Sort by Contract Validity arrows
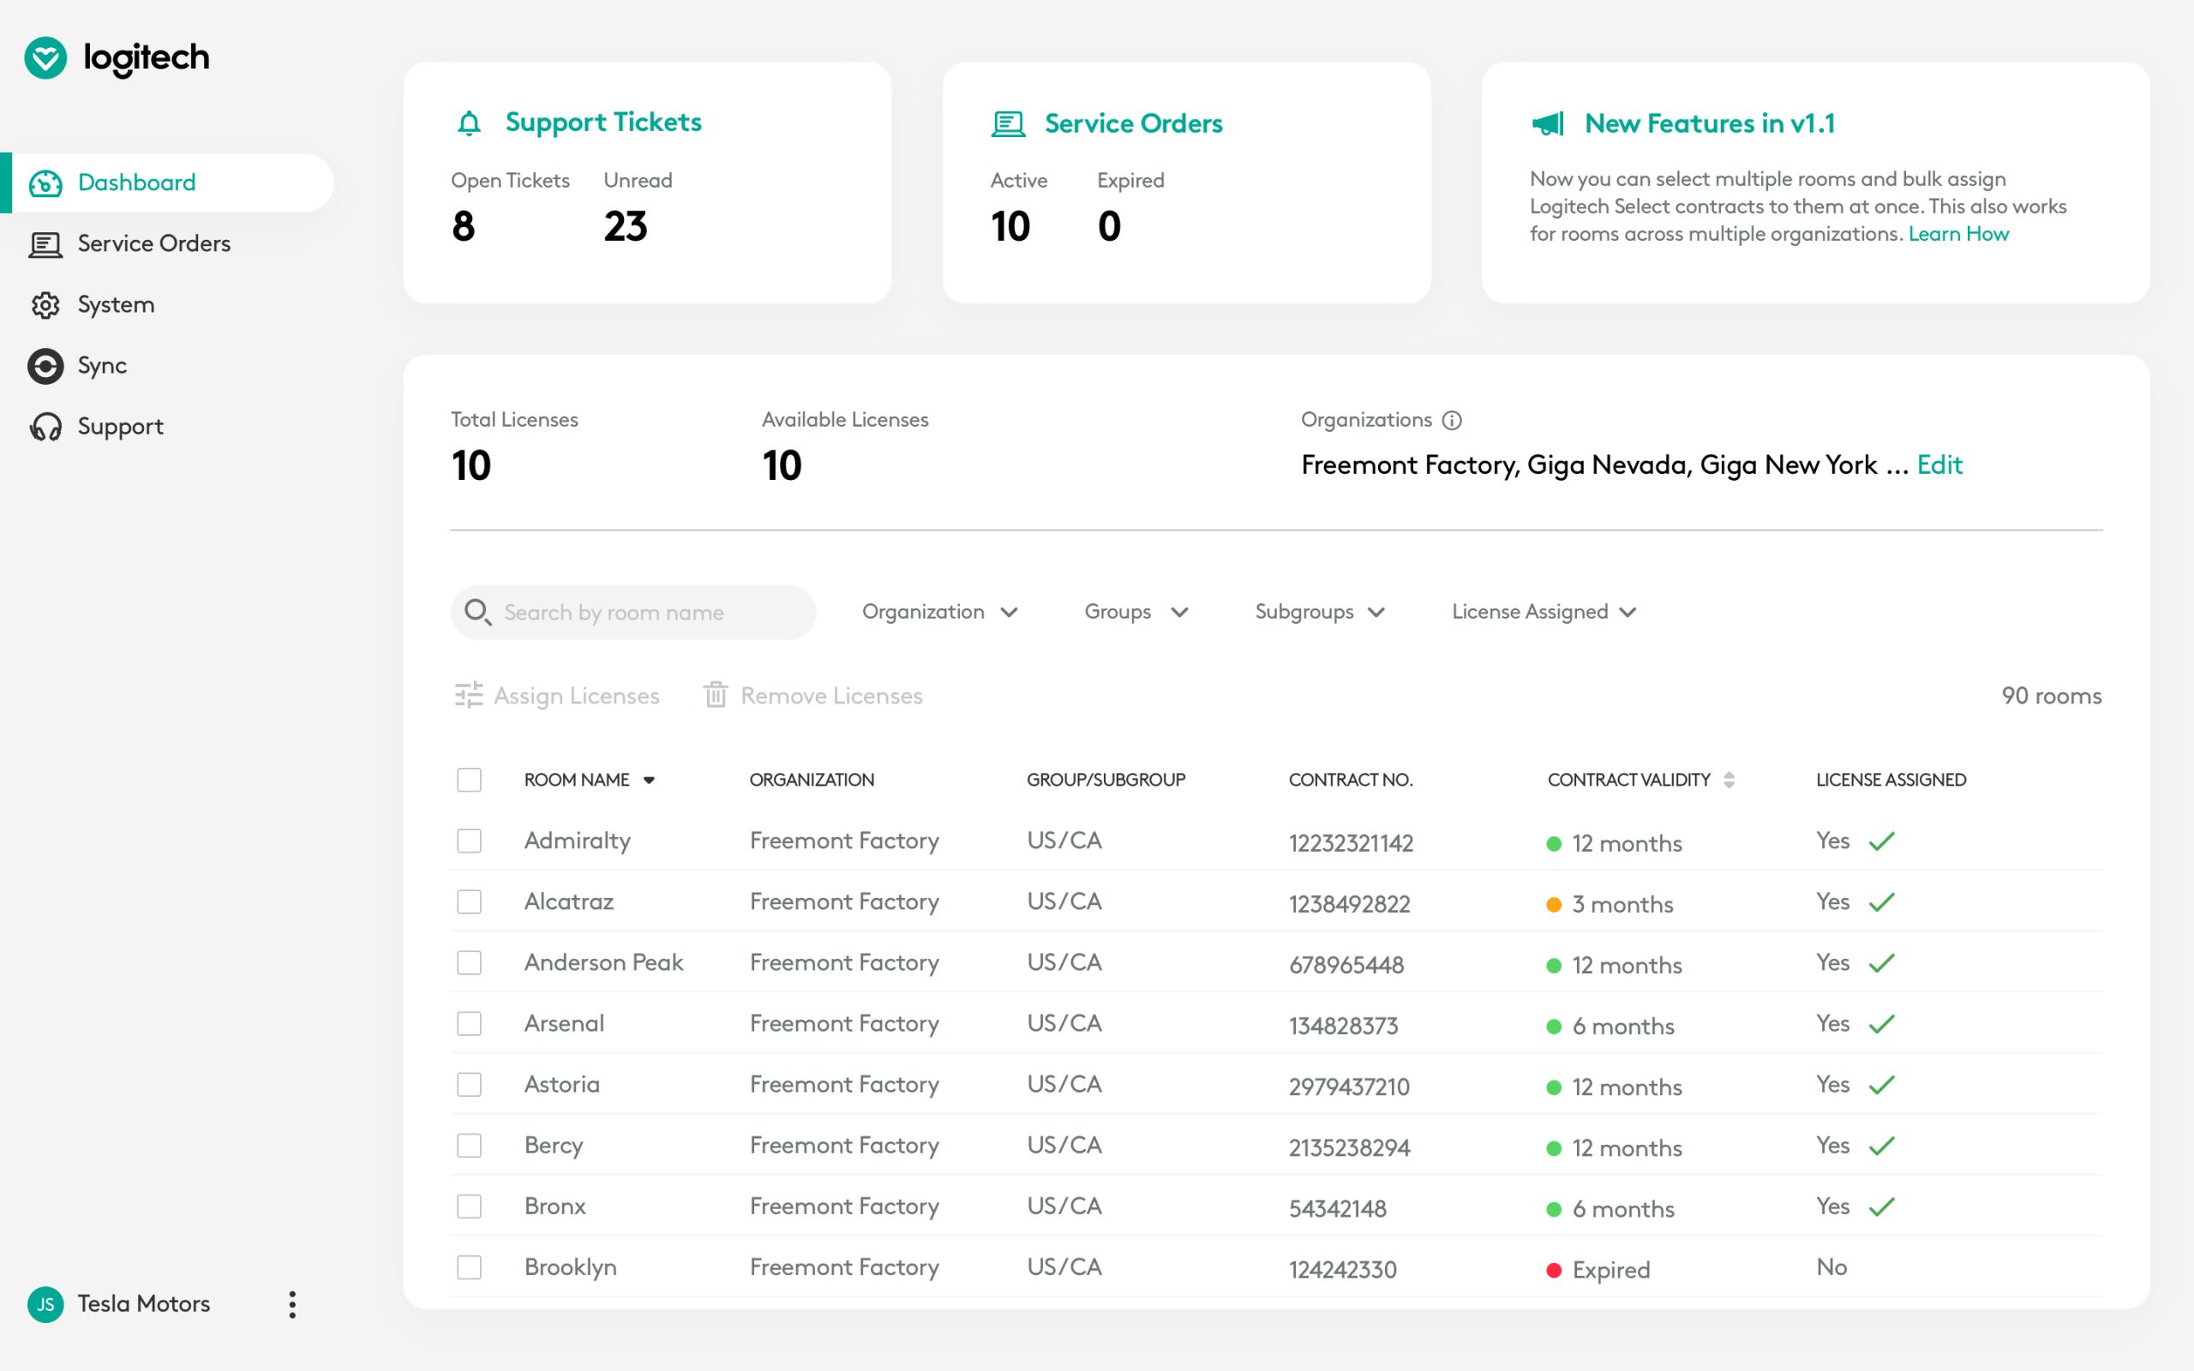This screenshot has width=2194, height=1371. [x=1729, y=780]
